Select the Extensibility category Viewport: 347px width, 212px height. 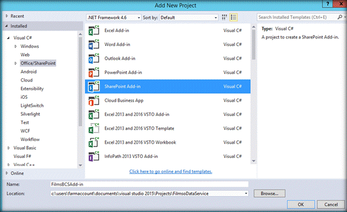coord(32,88)
